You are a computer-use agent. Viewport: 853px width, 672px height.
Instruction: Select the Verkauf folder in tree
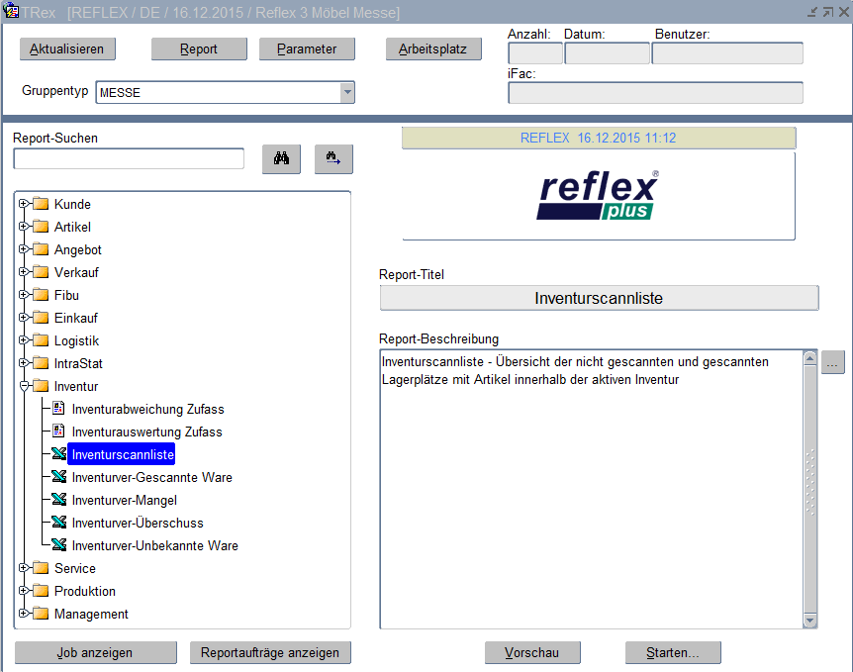click(76, 272)
